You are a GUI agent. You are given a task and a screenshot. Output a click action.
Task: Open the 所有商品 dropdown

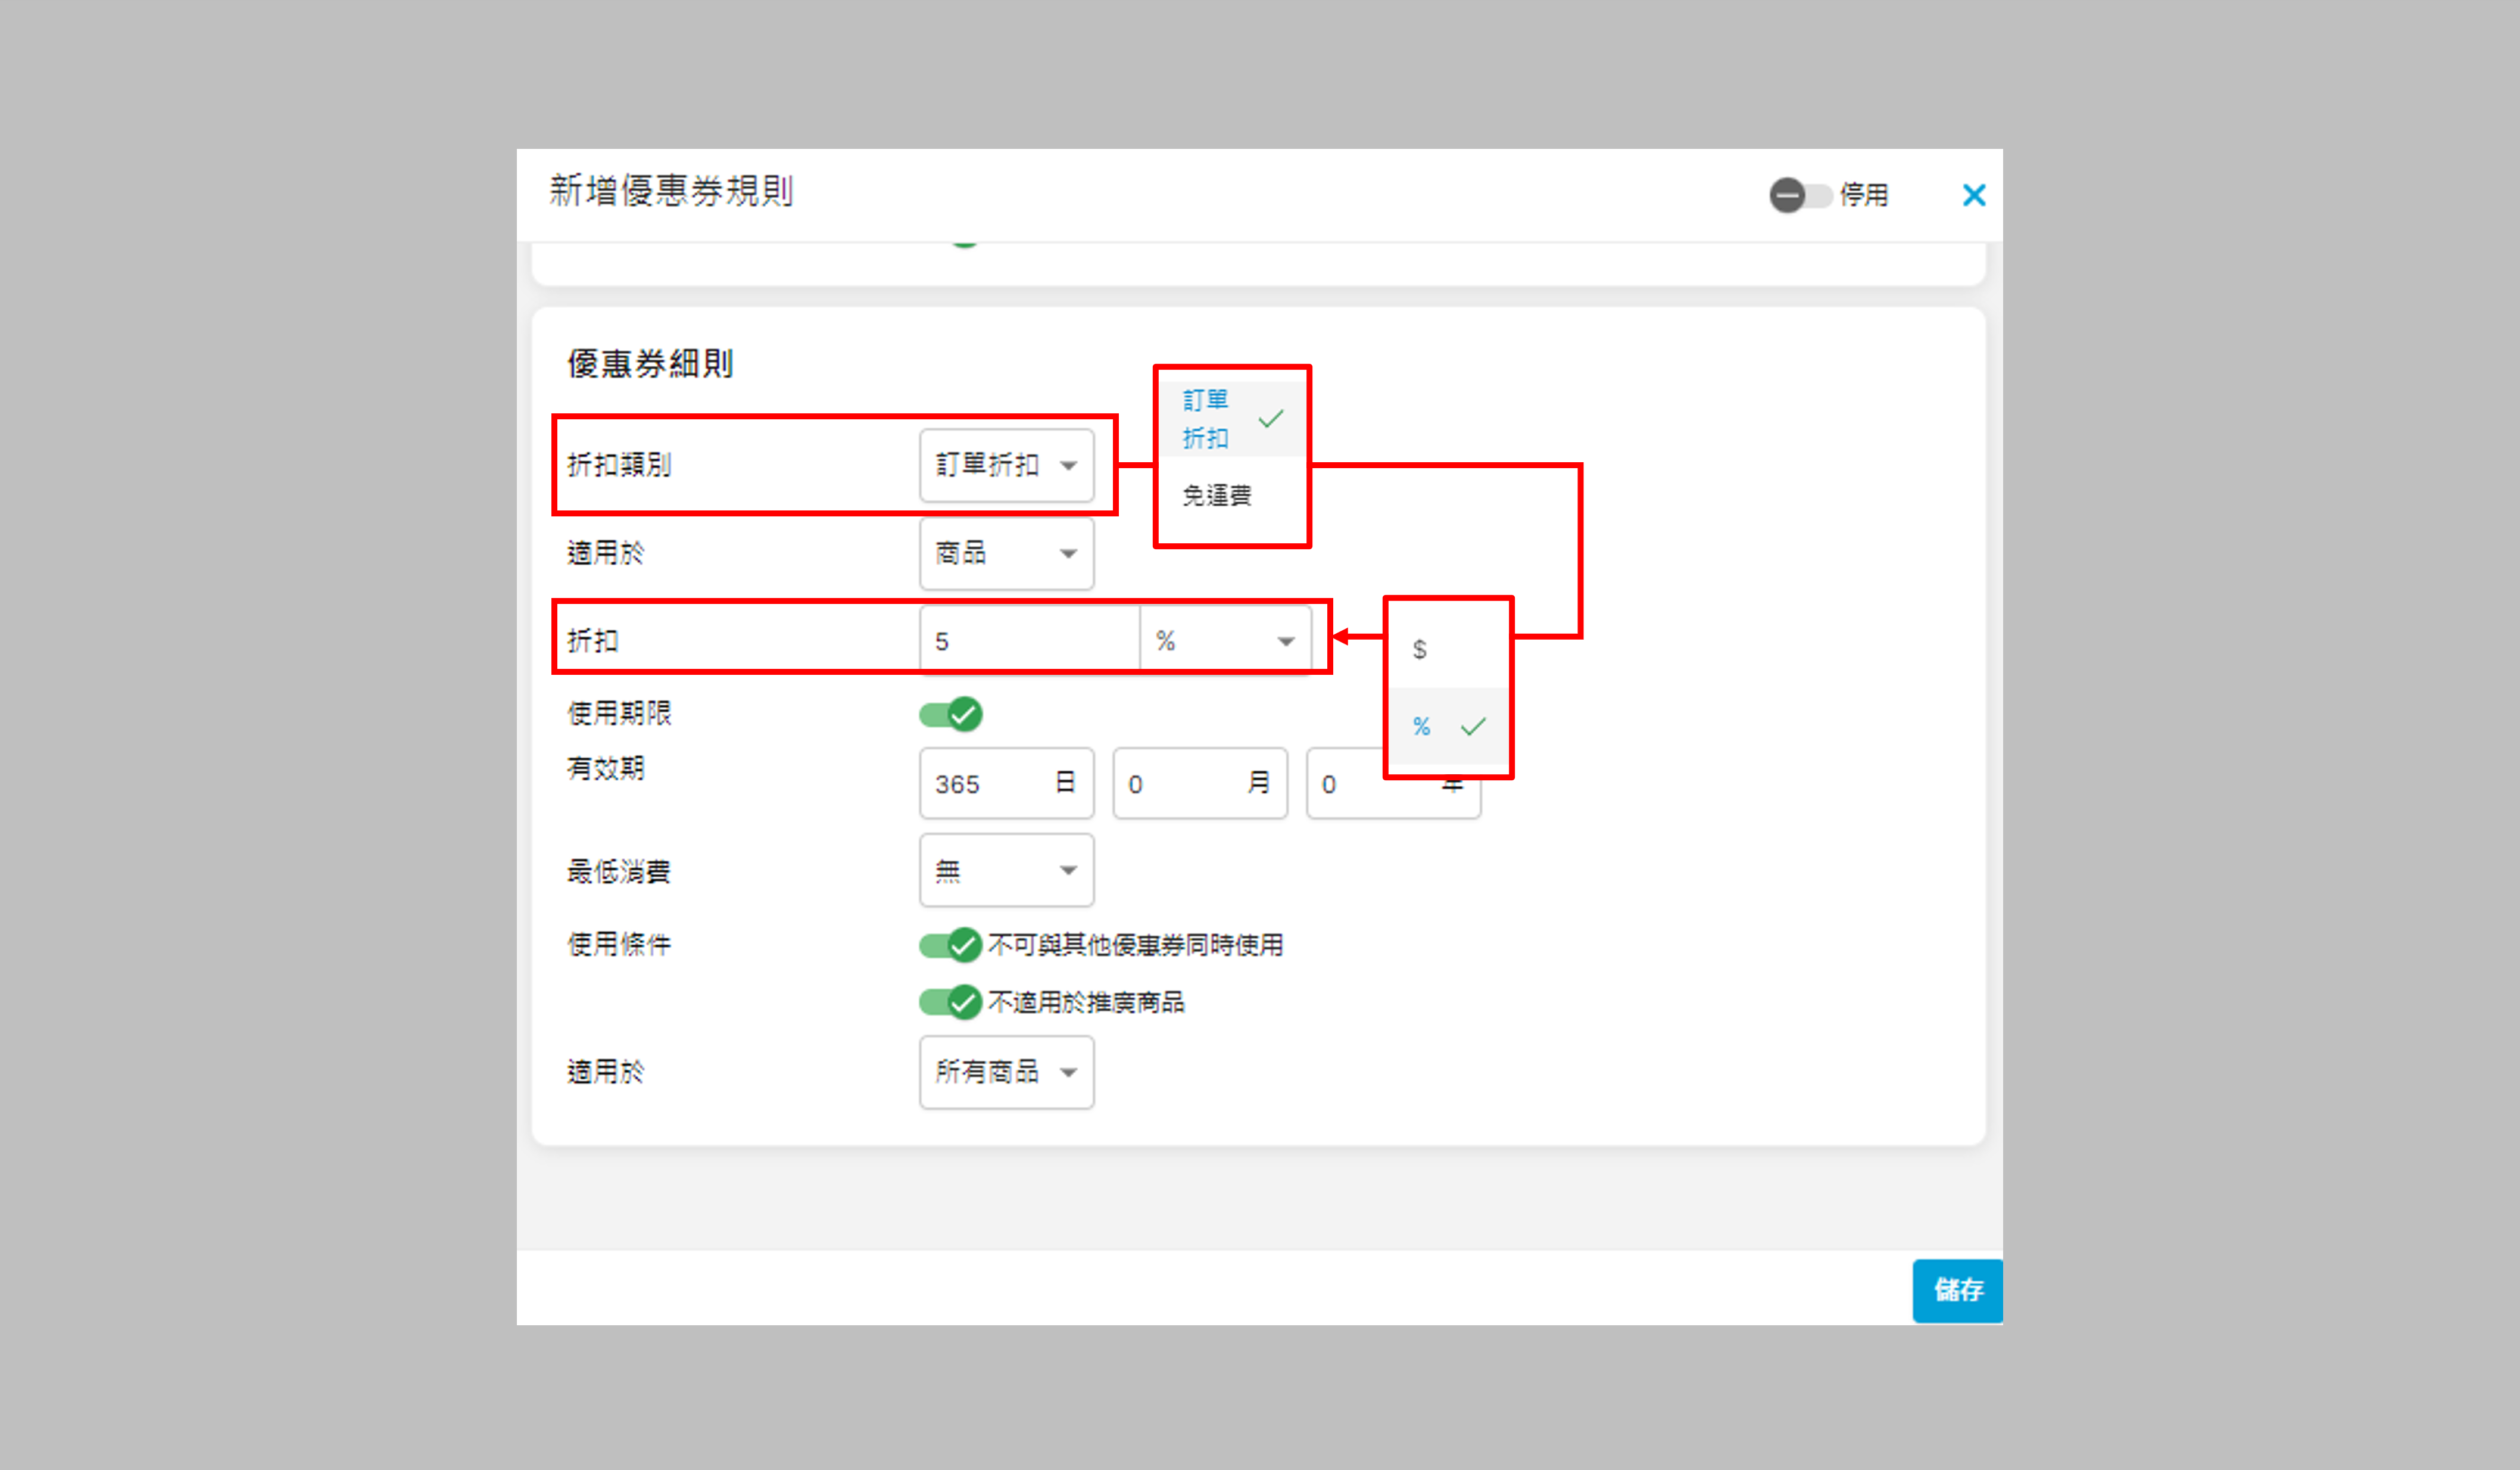(x=1006, y=1072)
